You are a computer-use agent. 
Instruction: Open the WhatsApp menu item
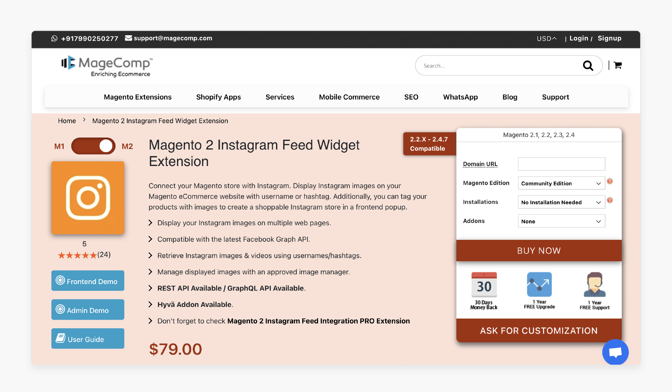460,97
